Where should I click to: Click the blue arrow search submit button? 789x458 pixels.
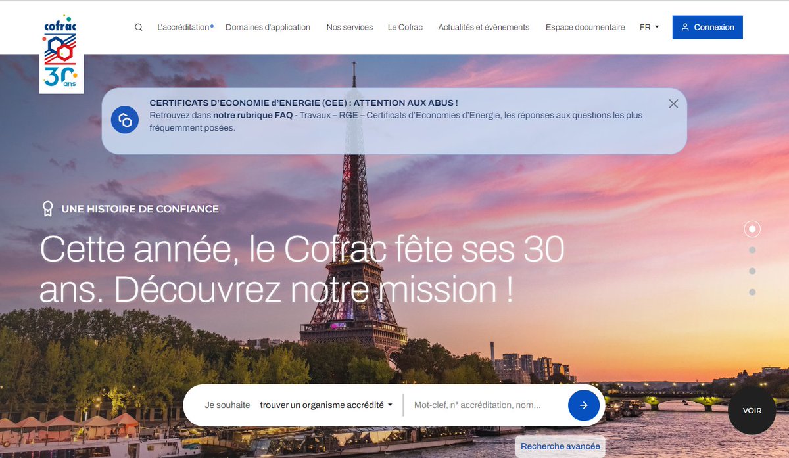[x=584, y=405]
